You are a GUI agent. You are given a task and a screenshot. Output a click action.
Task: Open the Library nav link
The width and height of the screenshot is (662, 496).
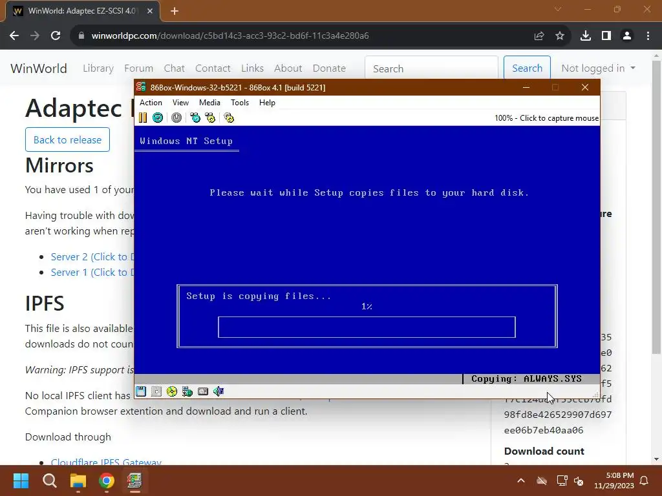(x=98, y=68)
